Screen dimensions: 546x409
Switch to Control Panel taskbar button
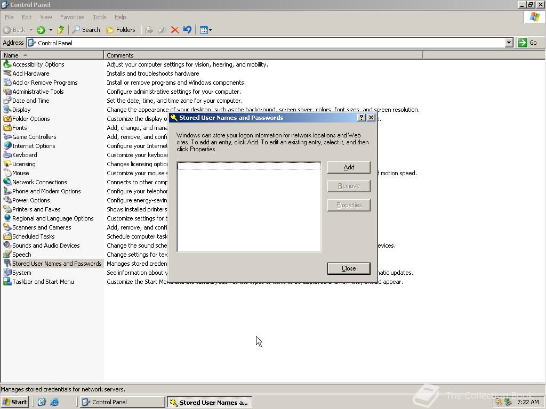pos(122,402)
